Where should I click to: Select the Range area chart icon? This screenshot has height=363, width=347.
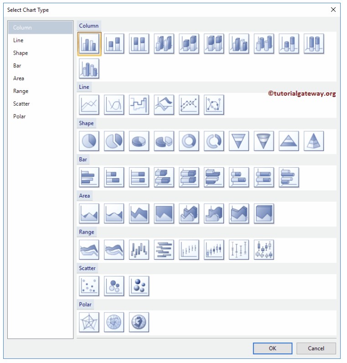coord(89,250)
